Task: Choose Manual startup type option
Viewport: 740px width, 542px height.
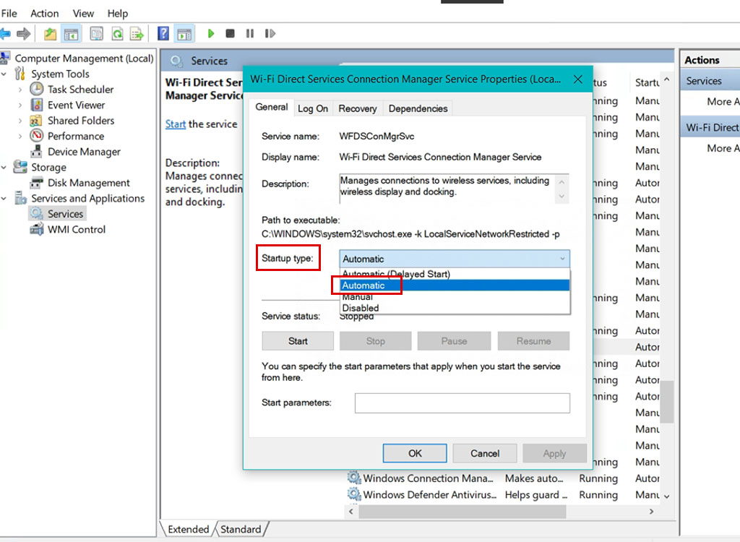Action: point(455,297)
